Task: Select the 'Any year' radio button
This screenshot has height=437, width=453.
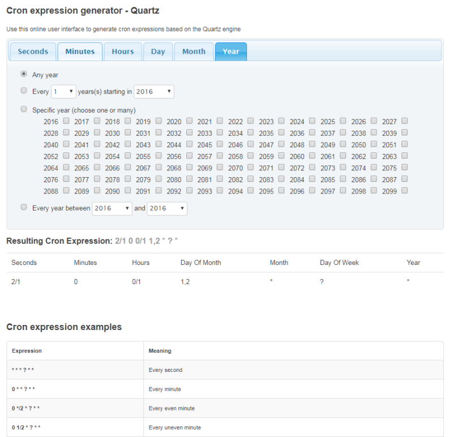Action: [x=24, y=74]
